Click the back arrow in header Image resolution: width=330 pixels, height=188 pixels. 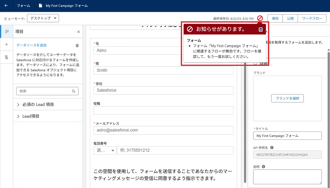[x=6, y=6]
